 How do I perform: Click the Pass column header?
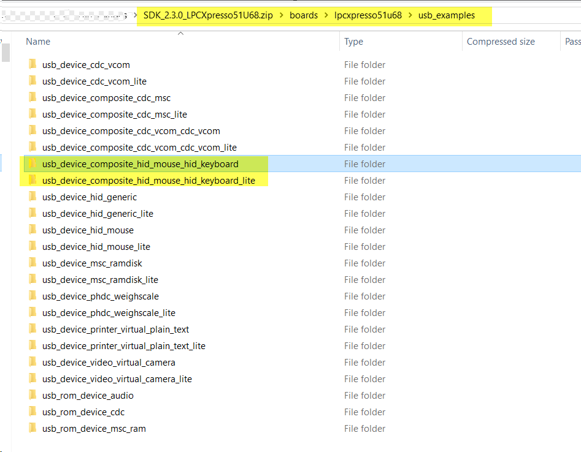pos(572,42)
